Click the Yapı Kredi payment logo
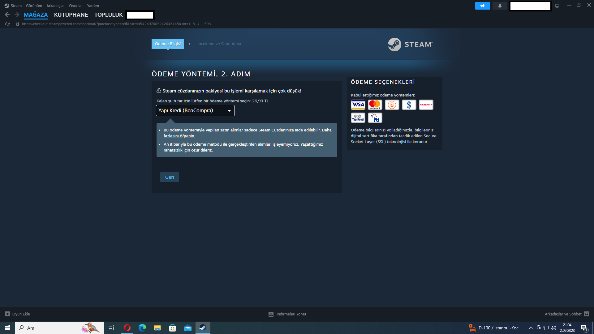 tap(358, 118)
